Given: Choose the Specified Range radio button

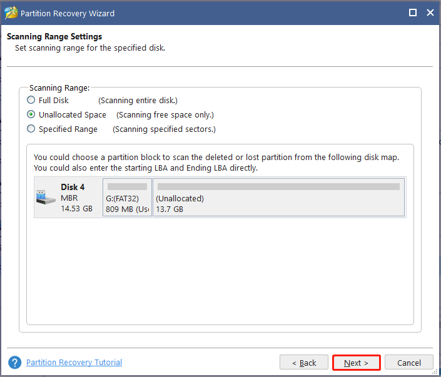Looking at the screenshot, I should pyautogui.click(x=31, y=129).
